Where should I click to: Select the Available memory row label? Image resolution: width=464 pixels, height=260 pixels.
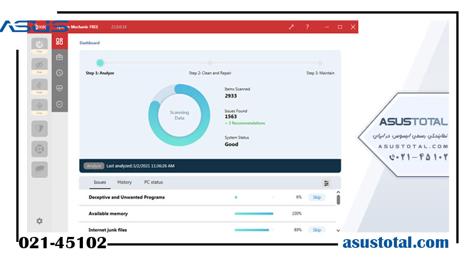108,213
